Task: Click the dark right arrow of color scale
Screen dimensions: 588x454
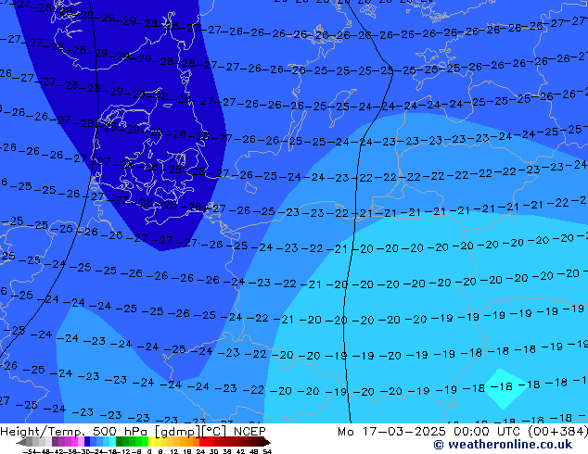Action: click(267, 442)
